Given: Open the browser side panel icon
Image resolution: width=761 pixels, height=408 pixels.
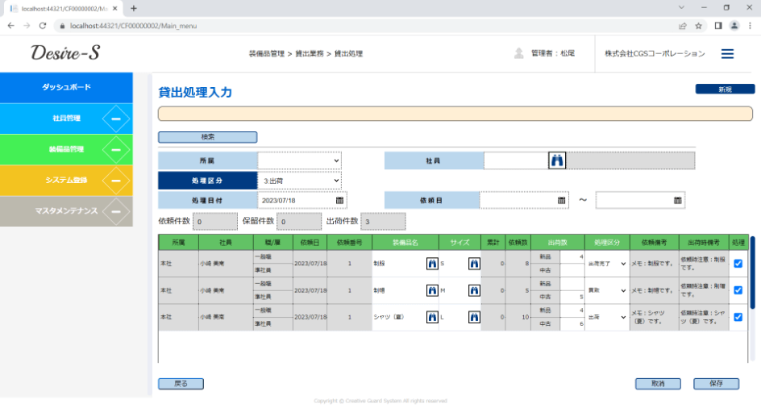Looking at the screenshot, I should click(x=718, y=26).
